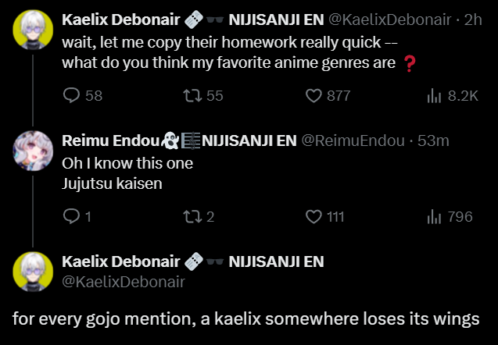
Task: Open the 53m timestamp on Reimu's reply
Action: [x=432, y=141]
